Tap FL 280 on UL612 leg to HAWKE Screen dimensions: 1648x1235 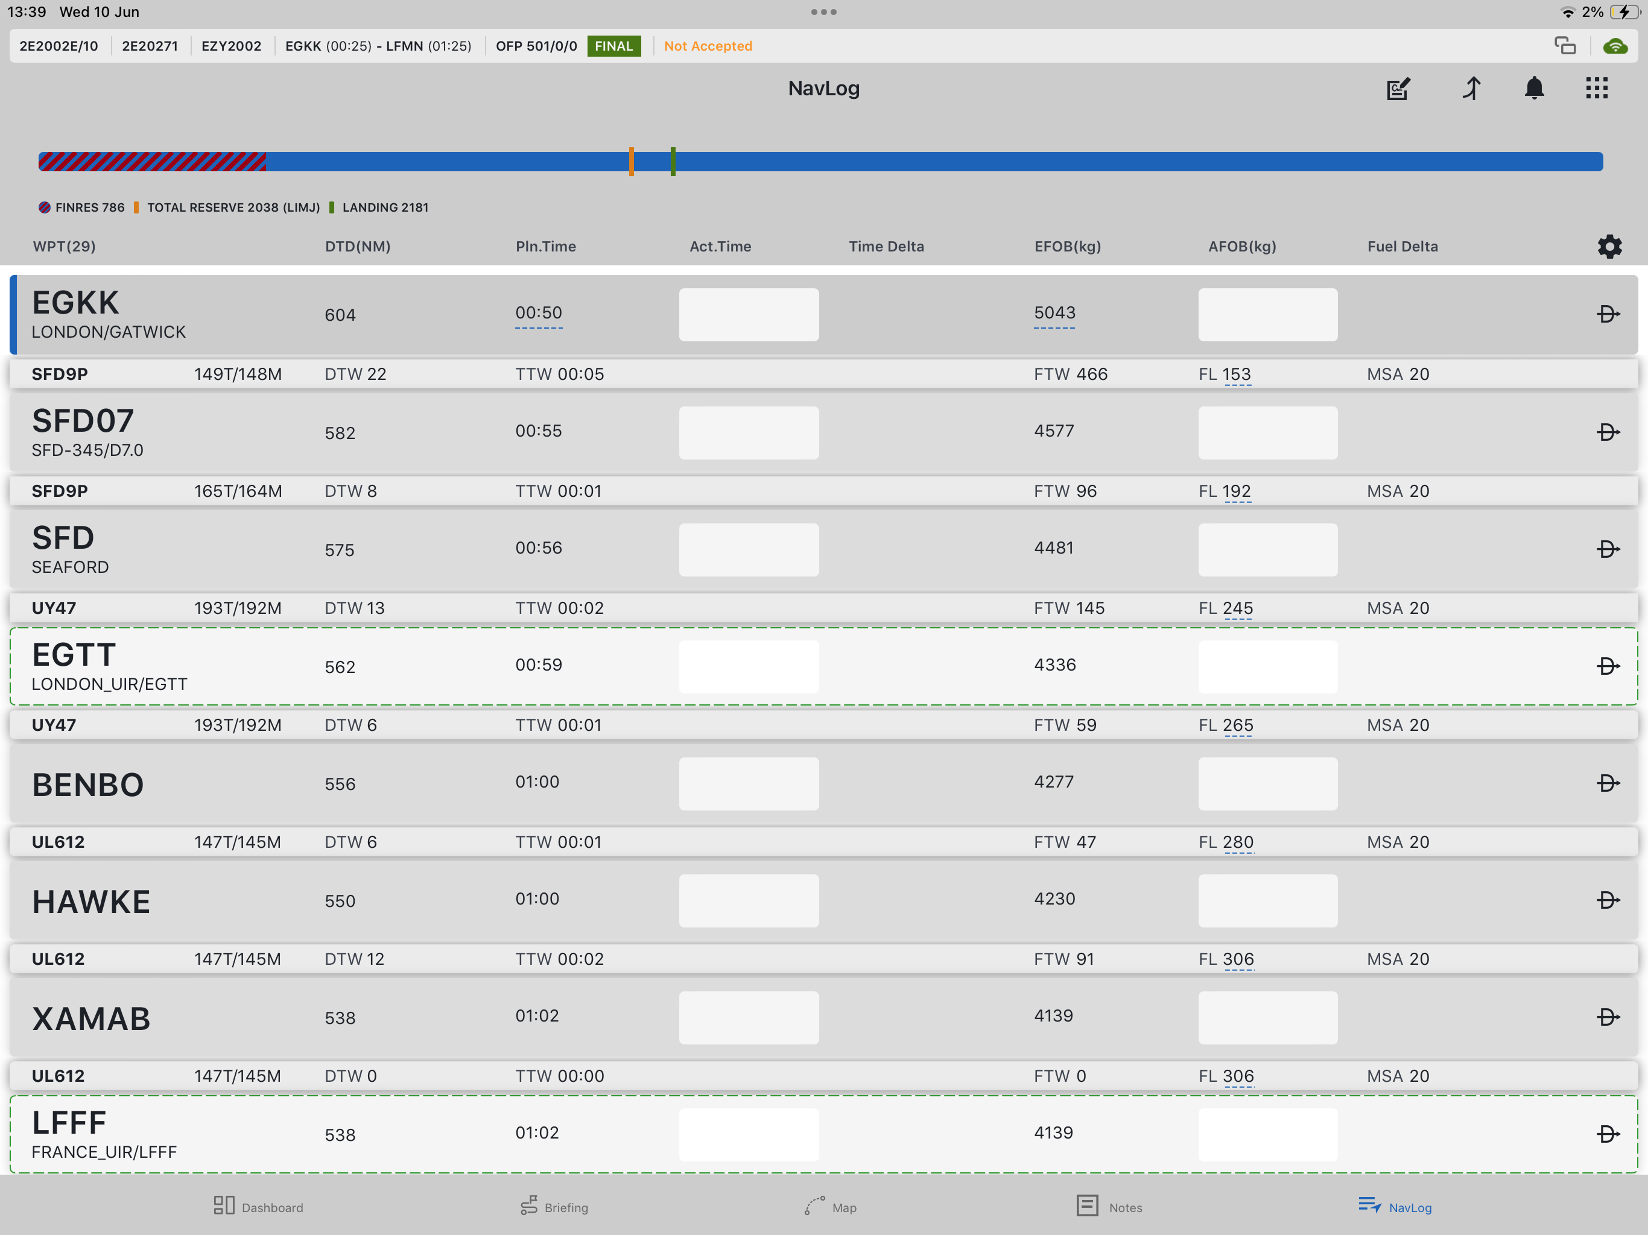click(x=1237, y=842)
